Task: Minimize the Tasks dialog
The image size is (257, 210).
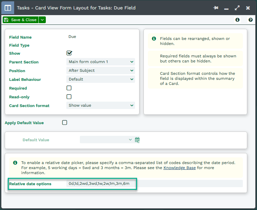Action: click(x=226, y=8)
